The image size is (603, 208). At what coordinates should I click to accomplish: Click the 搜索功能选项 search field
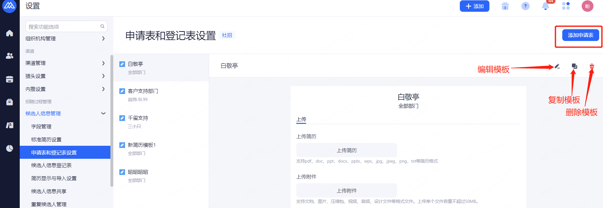coord(64,27)
